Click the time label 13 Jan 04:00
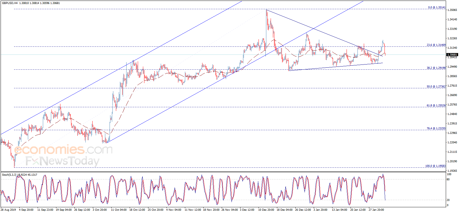 340,210
